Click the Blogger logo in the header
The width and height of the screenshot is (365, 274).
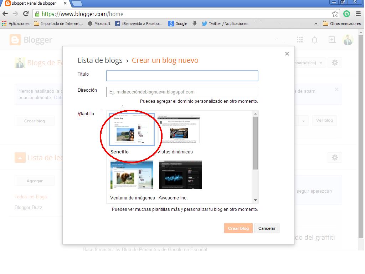click(31, 40)
